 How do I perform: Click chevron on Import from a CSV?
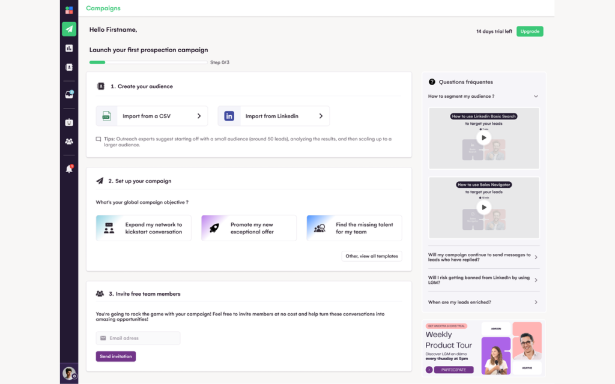click(199, 116)
